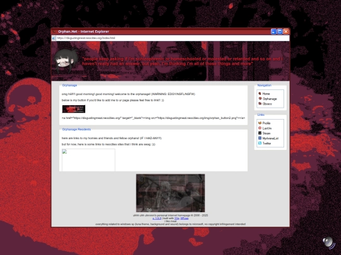Minimize the Internet Explorer window

[x=273, y=31]
